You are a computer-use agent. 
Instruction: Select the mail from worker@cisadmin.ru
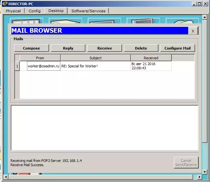point(43,66)
